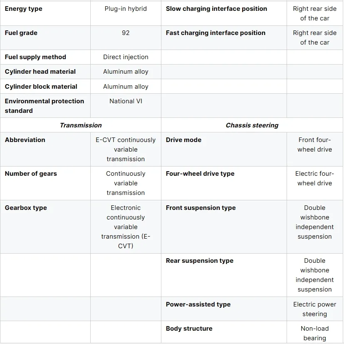Click the 'Cylinder block material' label
Viewport: 344px width, 344px height.
click(x=41, y=87)
